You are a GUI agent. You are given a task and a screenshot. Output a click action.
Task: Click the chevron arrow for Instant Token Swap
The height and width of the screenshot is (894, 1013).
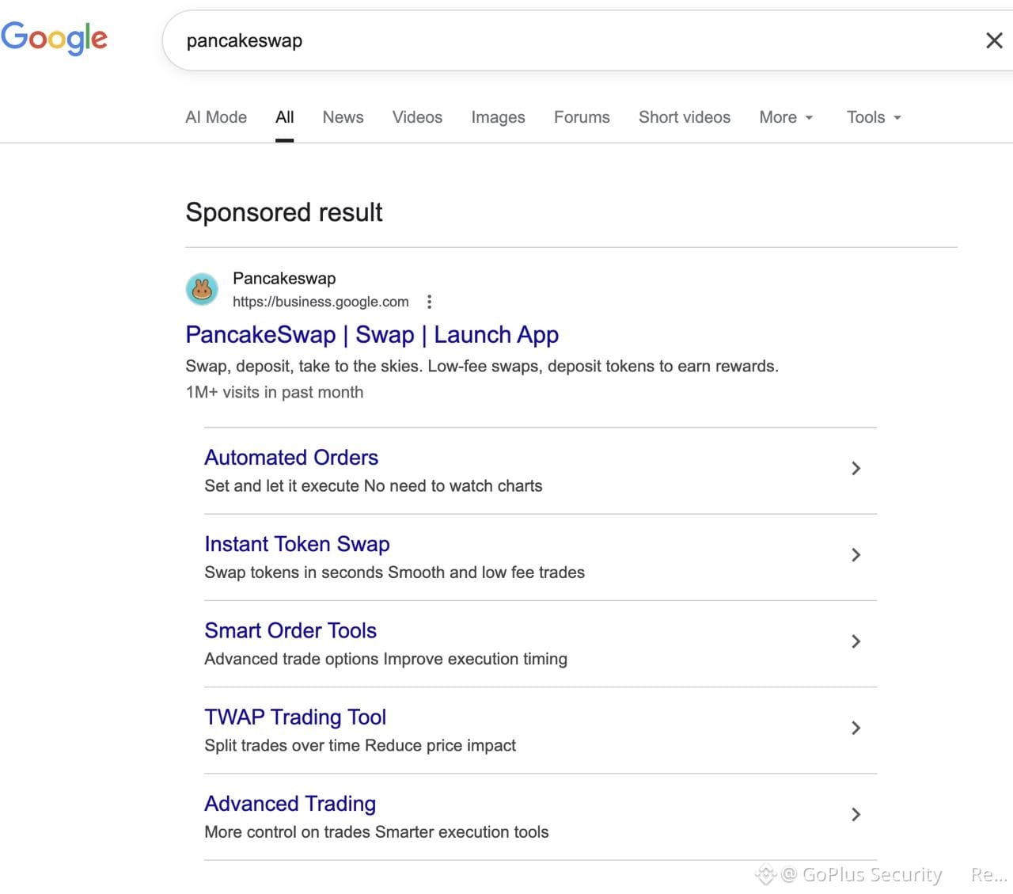(x=856, y=554)
